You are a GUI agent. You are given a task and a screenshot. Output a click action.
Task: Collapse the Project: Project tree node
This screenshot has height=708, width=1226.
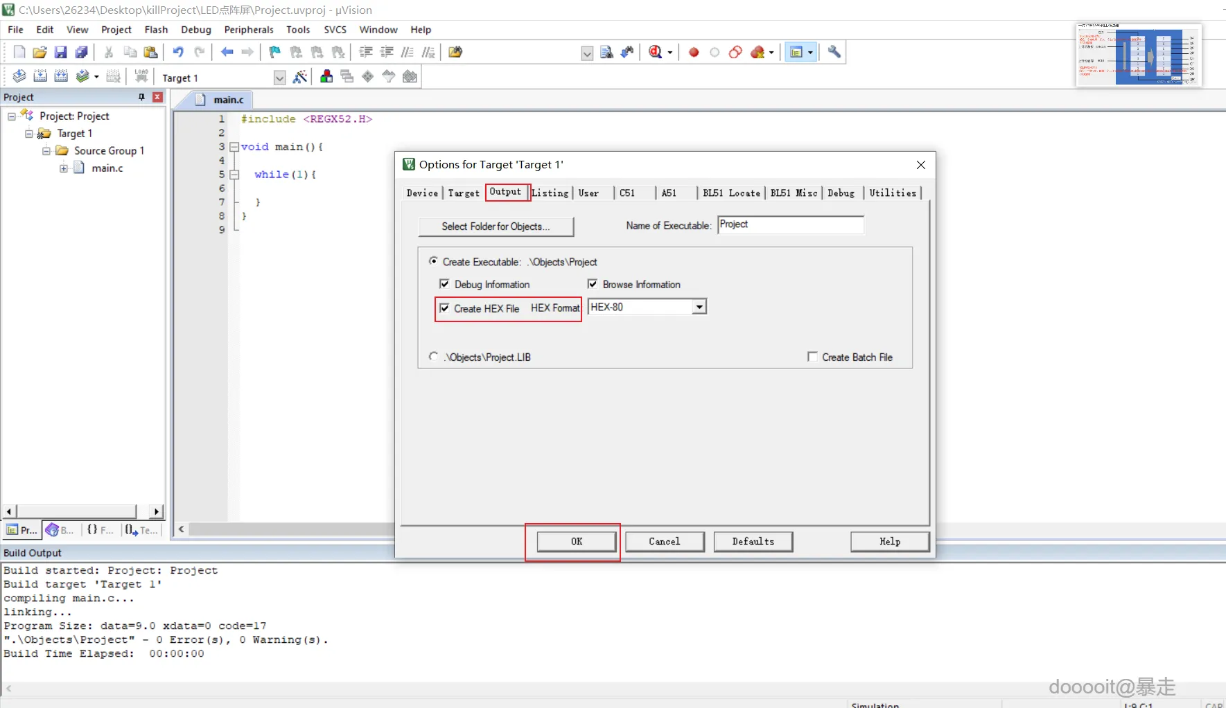[12, 116]
